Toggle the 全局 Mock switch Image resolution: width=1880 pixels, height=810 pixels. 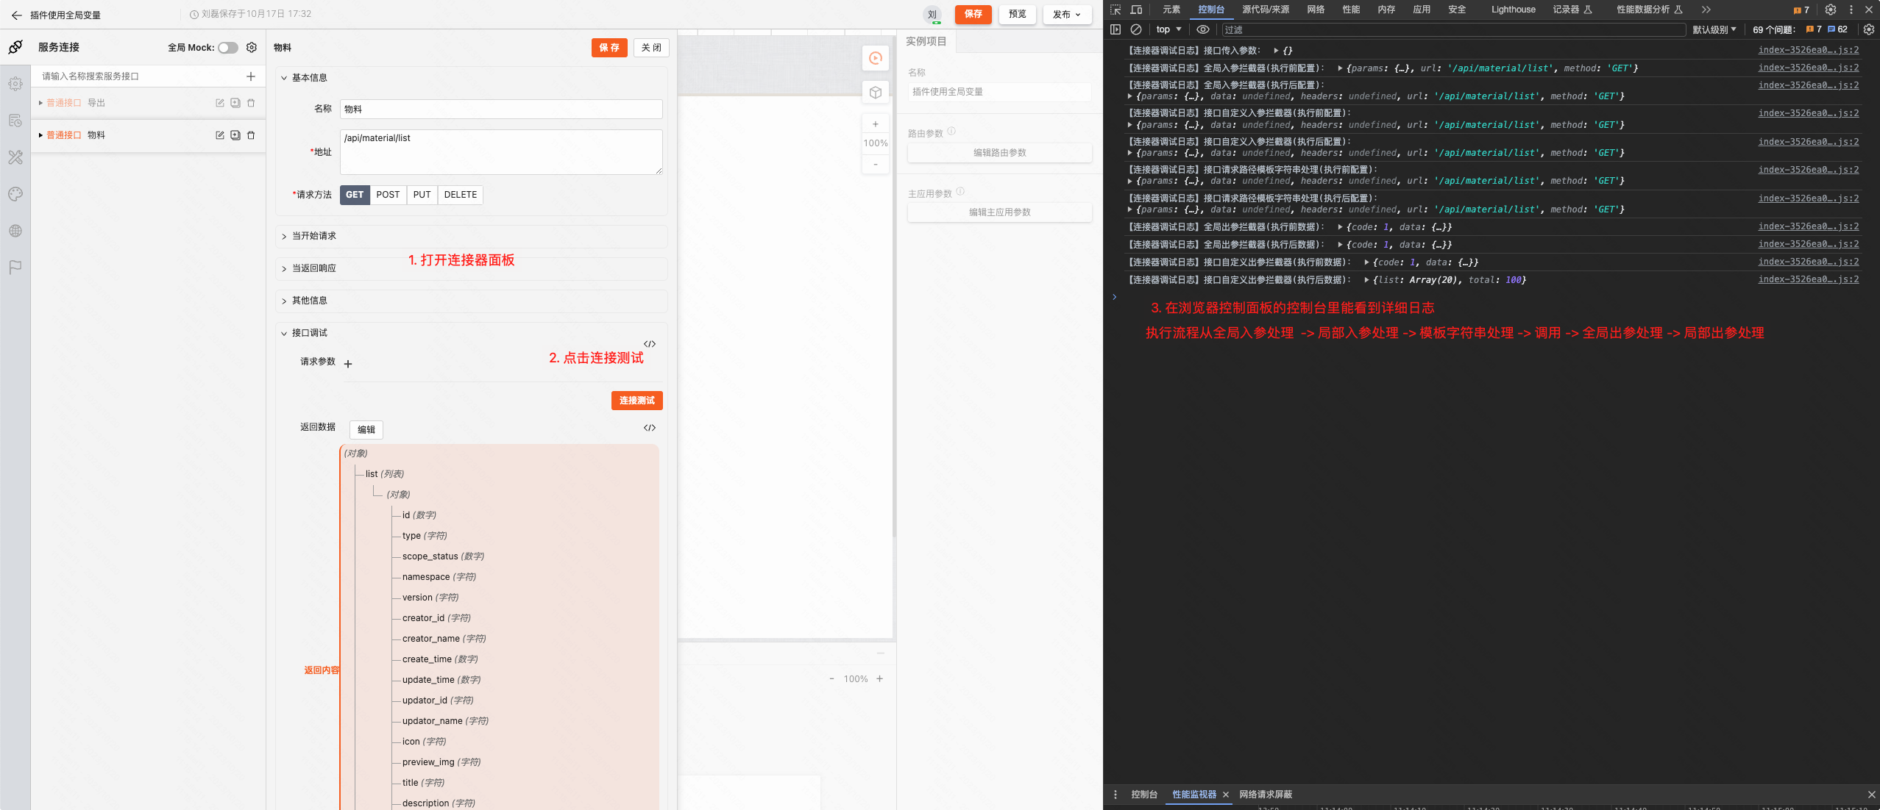click(x=228, y=48)
